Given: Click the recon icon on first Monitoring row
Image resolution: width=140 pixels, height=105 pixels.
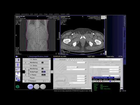Looking at the screenshot, I should 43,63.
